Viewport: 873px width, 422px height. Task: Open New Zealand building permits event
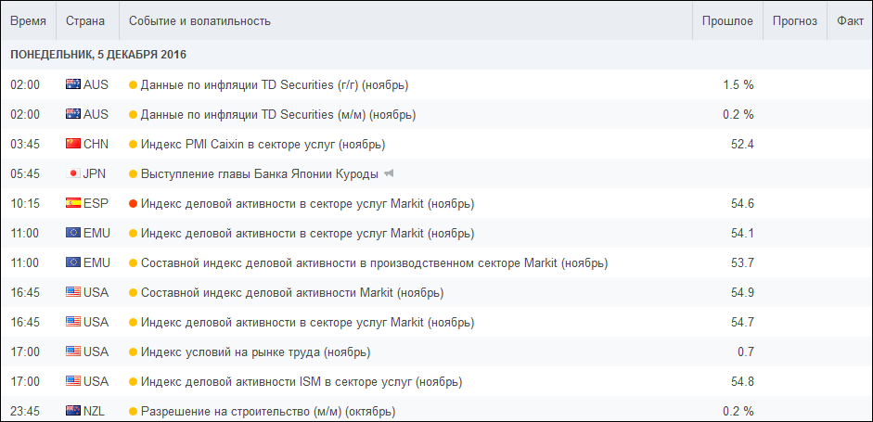pos(267,411)
